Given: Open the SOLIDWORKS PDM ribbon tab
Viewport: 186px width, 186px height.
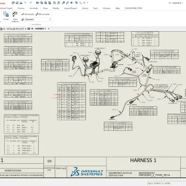Looking at the screenshot, I should [133, 8].
